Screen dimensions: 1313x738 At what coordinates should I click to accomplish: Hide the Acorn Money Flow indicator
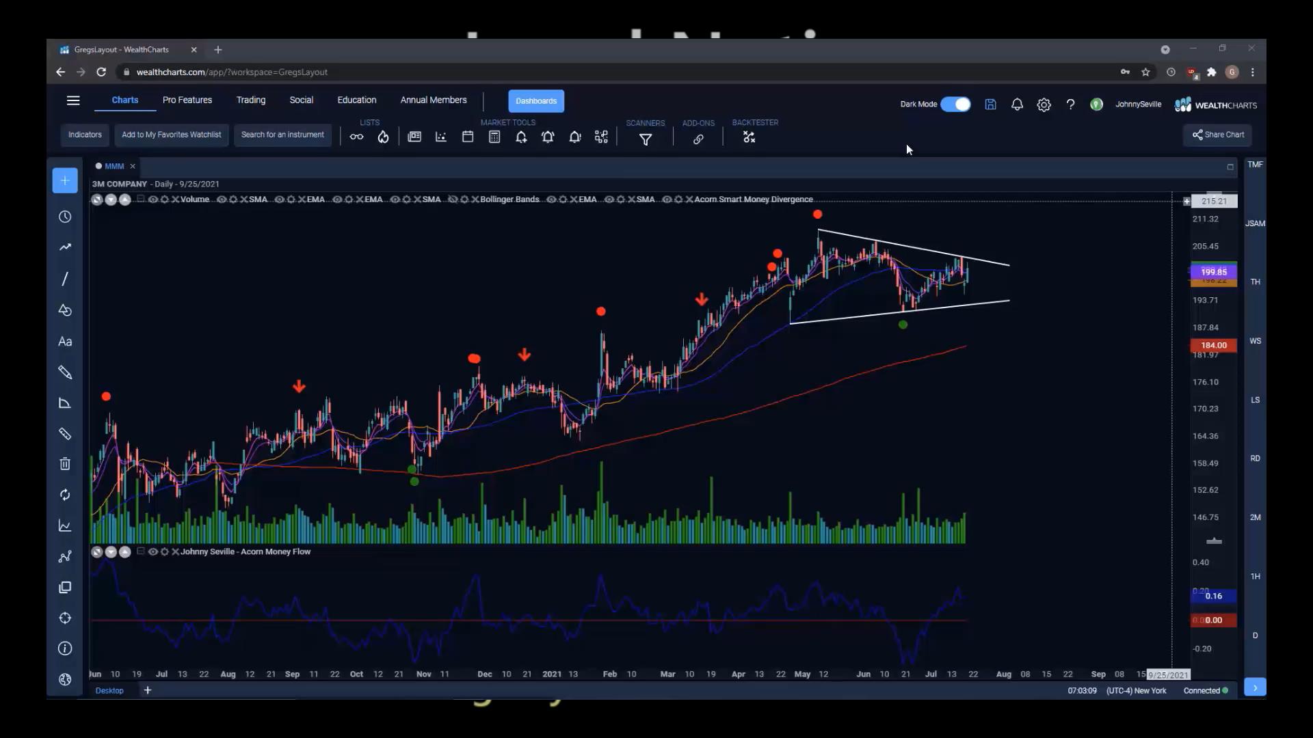tap(153, 551)
